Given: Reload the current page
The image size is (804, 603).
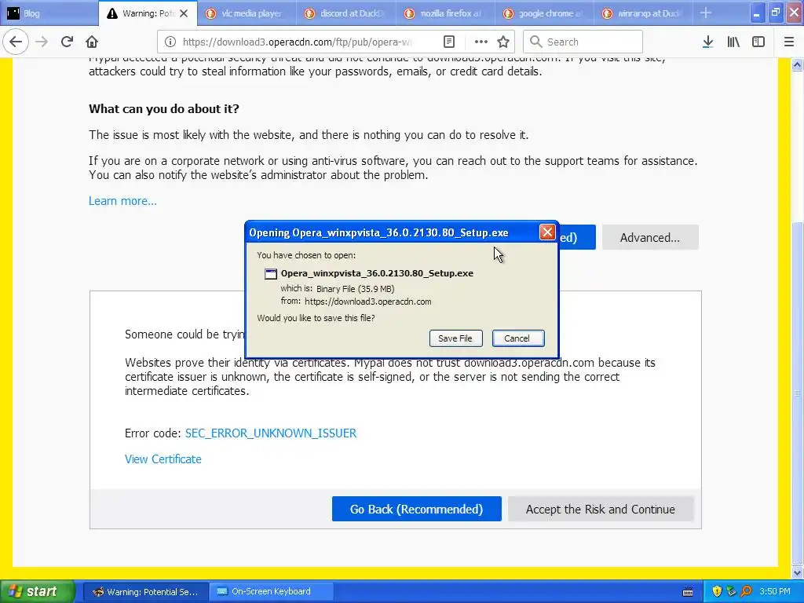Looking at the screenshot, I should pyautogui.click(x=67, y=42).
